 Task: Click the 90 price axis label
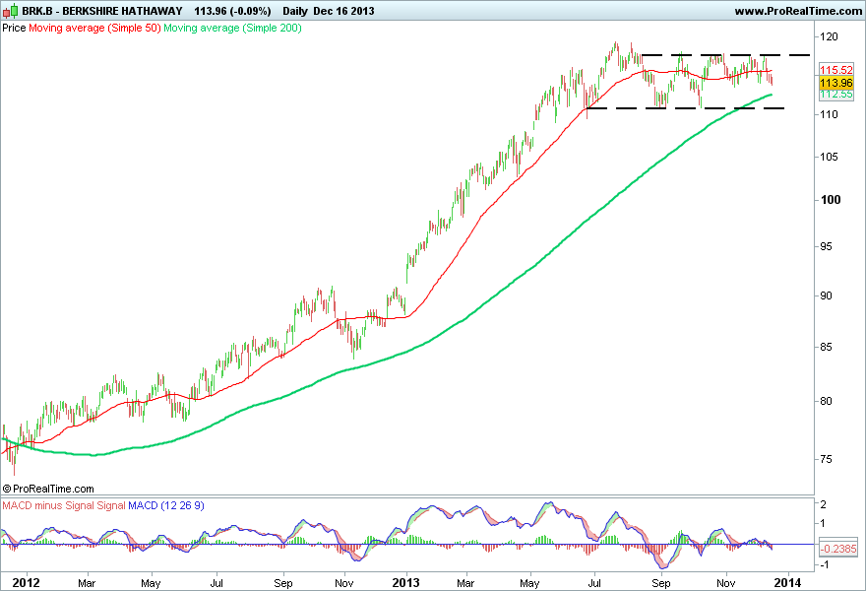click(x=826, y=295)
